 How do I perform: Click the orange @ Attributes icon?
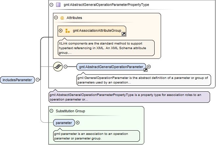pyautogui.click(x=62, y=18)
